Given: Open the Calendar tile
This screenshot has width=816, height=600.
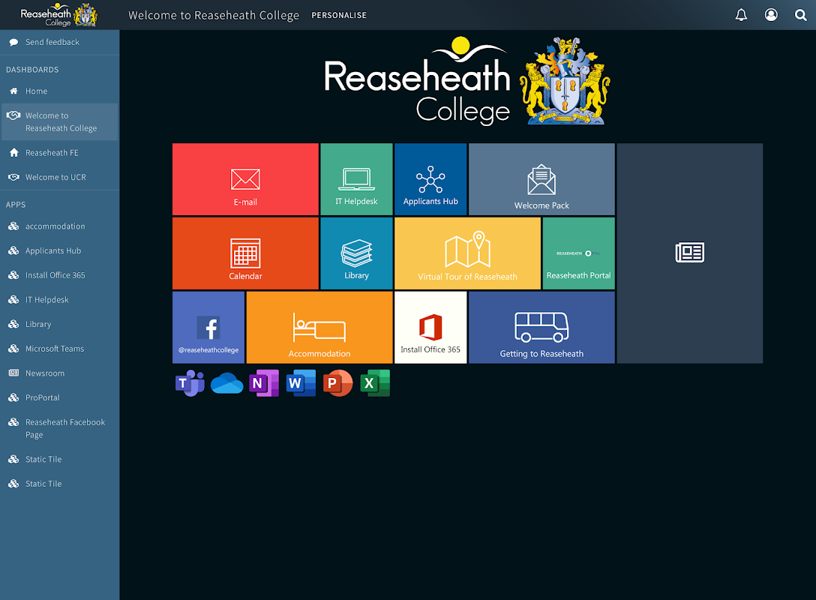Looking at the screenshot, I should pos(245,253).
